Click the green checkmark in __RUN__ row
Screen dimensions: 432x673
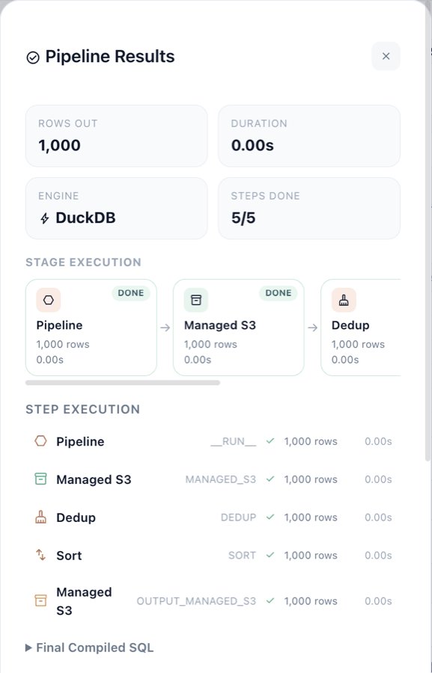[x=270, y=440]
